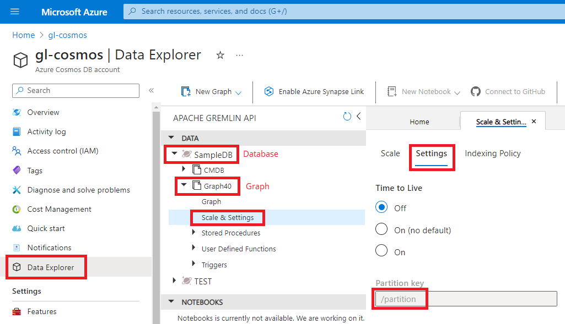Favorite gl-cosmos with the star icon

tap(220, 55)
